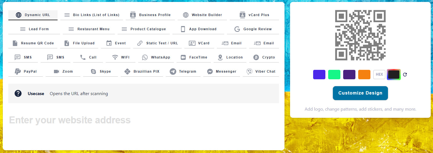Click the phone handset icon for Call
This screenshot has width=433, height=153.
[x=83, y=57]
